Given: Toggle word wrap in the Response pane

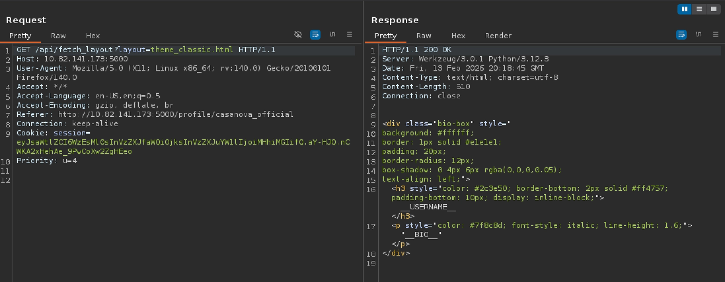Looking at the screenshot, I should pyautogui.click(x=681, y=34).
